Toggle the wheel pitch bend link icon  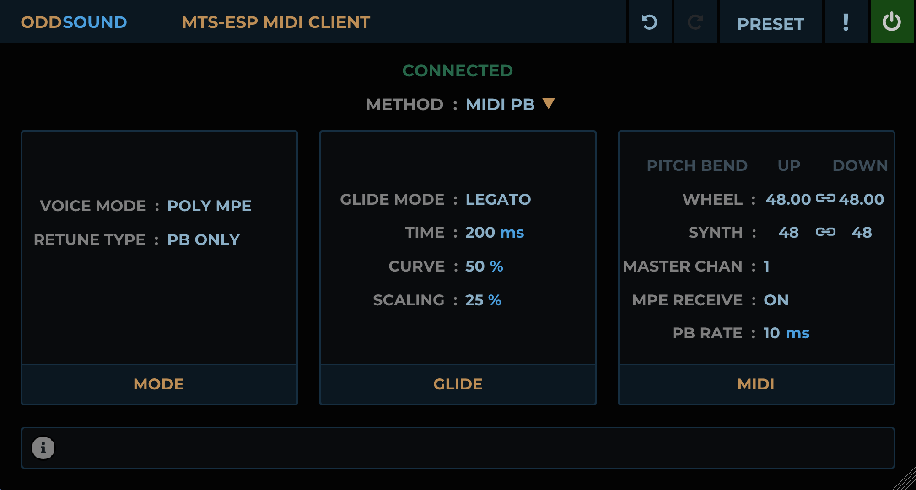[x=825, y=198]
